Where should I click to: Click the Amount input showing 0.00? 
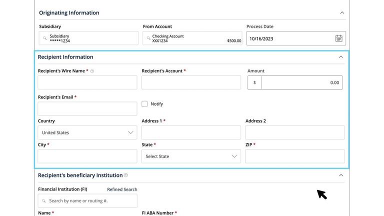tap(301, 82)
